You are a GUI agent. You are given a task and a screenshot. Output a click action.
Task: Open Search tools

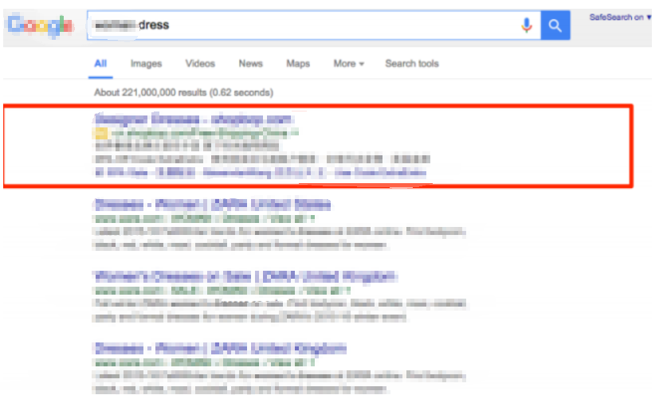click(412, 64)
